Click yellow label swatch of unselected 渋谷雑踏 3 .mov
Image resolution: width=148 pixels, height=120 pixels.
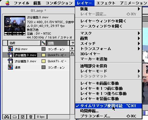tap(44, 61)
